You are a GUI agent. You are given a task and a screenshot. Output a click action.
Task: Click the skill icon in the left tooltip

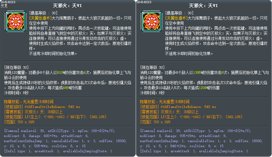point(15,21)
